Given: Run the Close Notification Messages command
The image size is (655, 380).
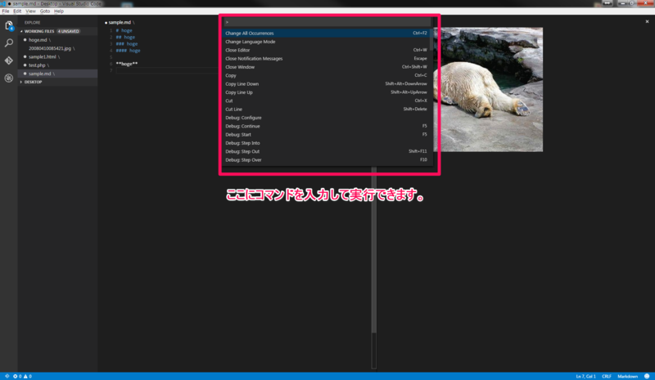Looking at the screenshot, I should point(326,58).
